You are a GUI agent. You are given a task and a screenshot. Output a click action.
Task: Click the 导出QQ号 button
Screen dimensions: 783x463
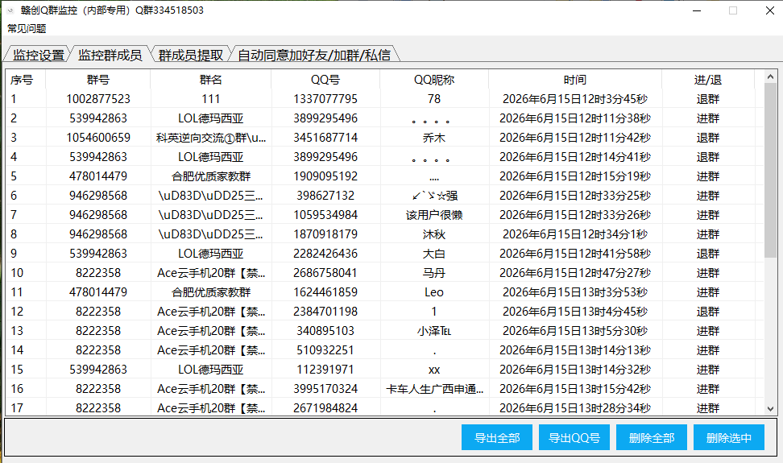click(x=574, y=437)
